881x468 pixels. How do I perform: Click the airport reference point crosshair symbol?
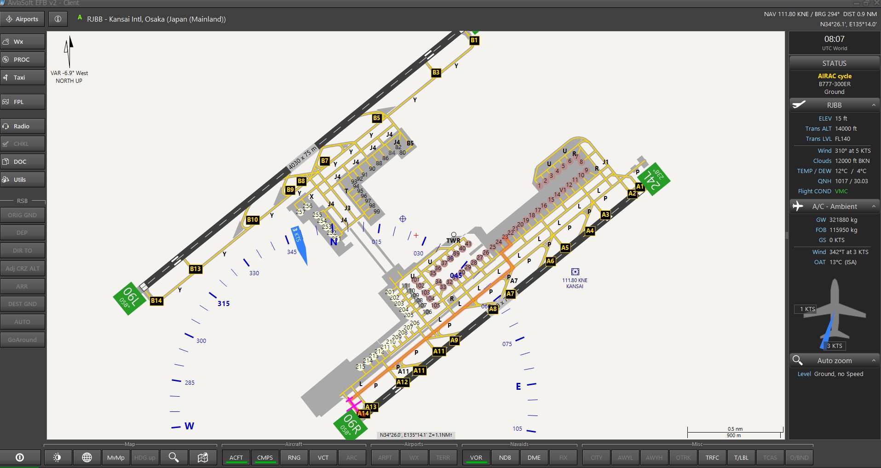click(403, 219)
